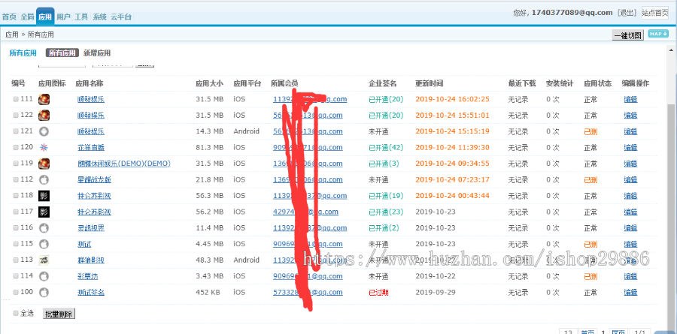Click the app icon in row 122
Image resolution: width=677 pixels, height=334 pixels.
pos(44,116)
